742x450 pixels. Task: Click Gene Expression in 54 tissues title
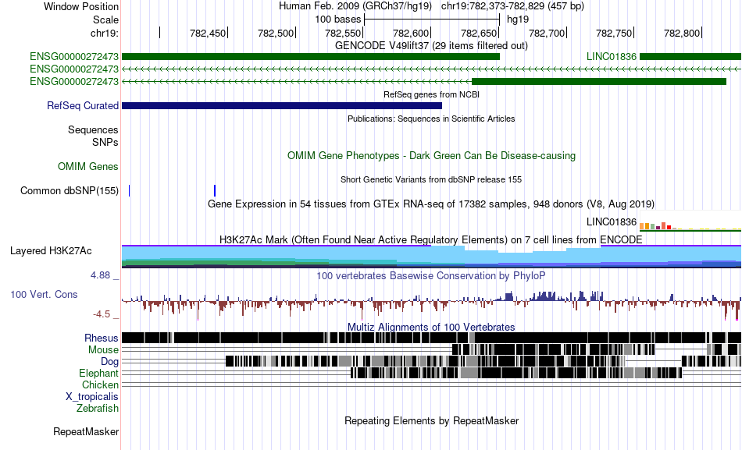pos(431,204)
